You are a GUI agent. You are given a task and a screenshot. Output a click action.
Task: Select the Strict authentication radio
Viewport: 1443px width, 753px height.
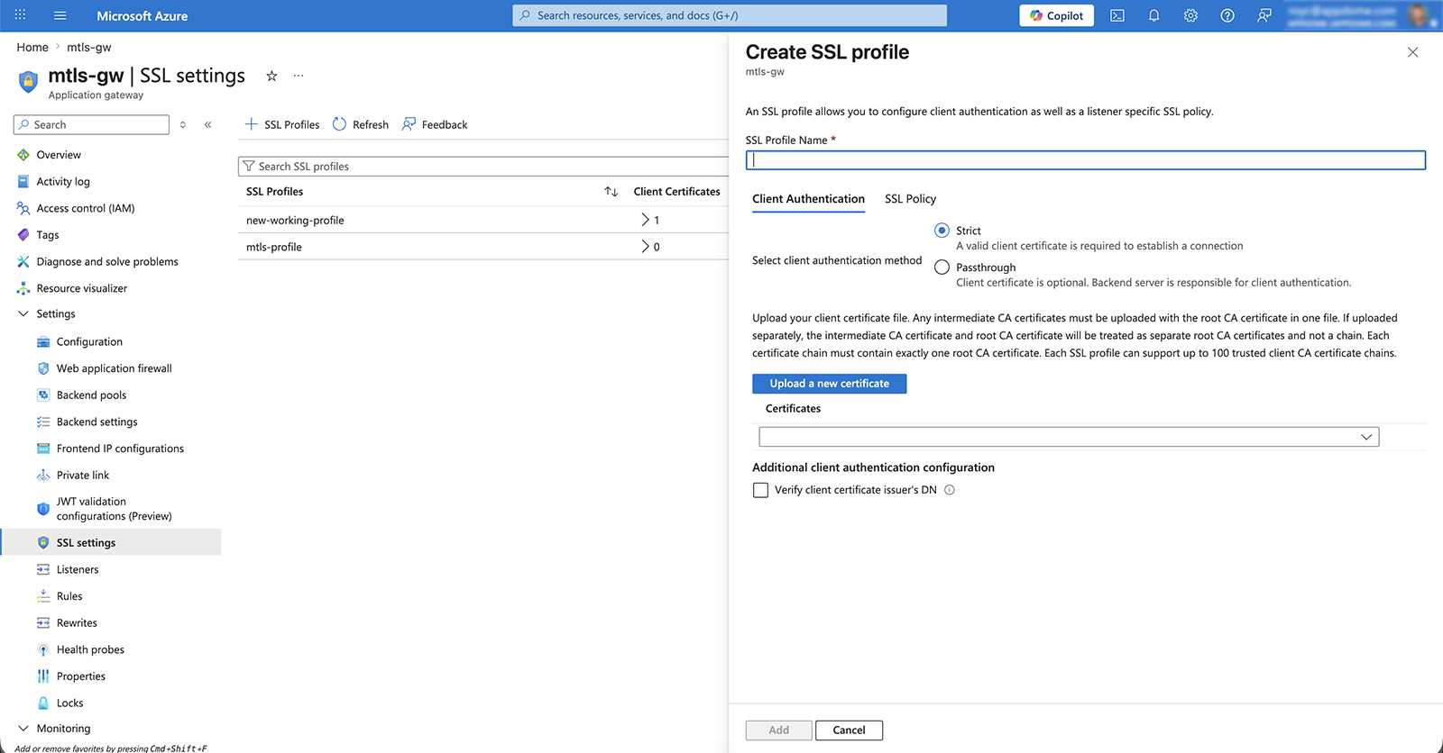click(x=942, y=231)
